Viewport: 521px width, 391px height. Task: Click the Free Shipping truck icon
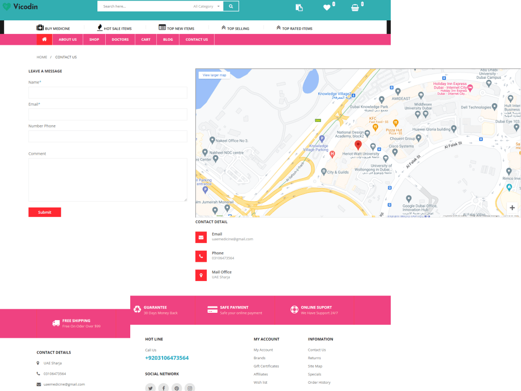click(x=56, y=323)
